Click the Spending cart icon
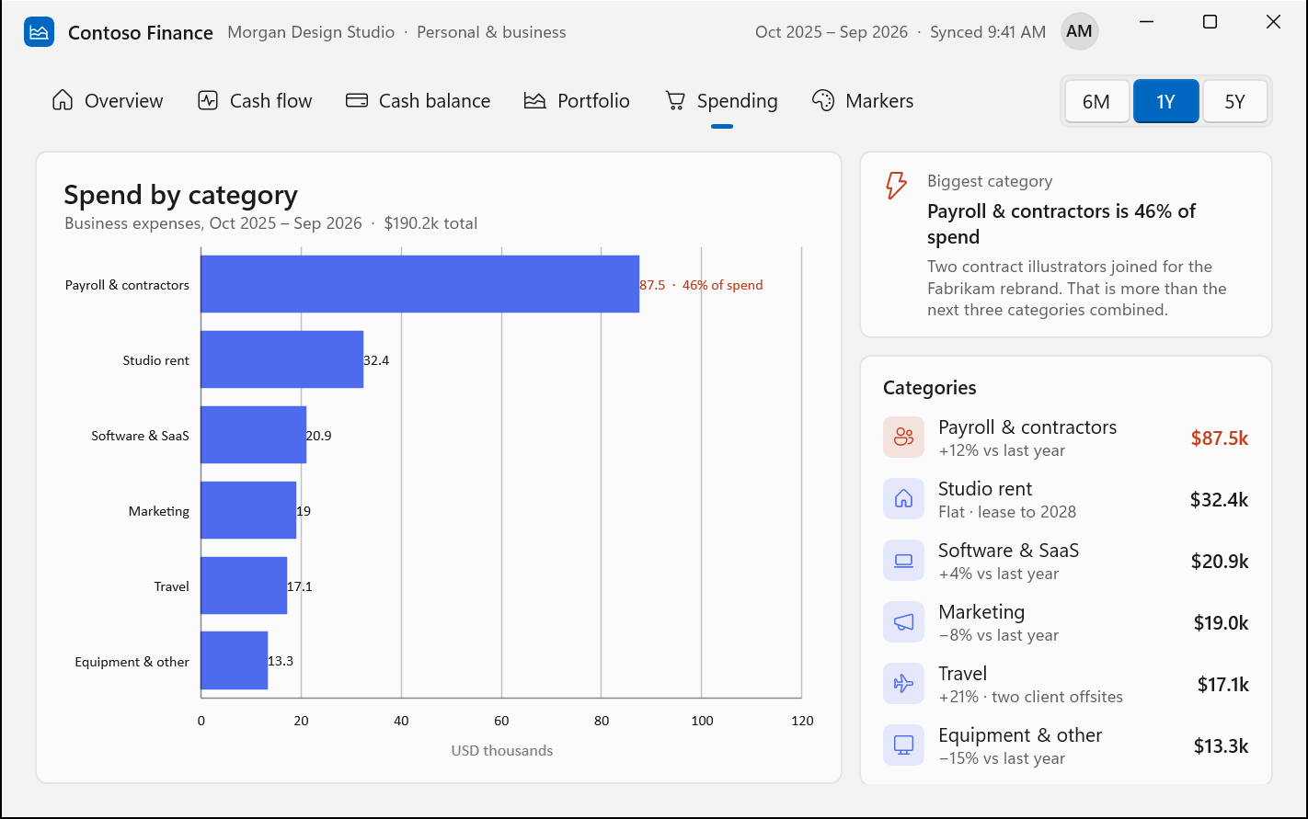This screenshot has width=1308, height=819. tap(675, 100)
